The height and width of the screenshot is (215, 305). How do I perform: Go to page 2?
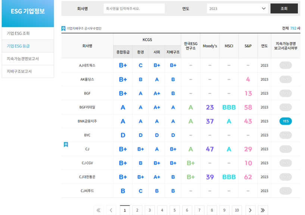point(137,210)
